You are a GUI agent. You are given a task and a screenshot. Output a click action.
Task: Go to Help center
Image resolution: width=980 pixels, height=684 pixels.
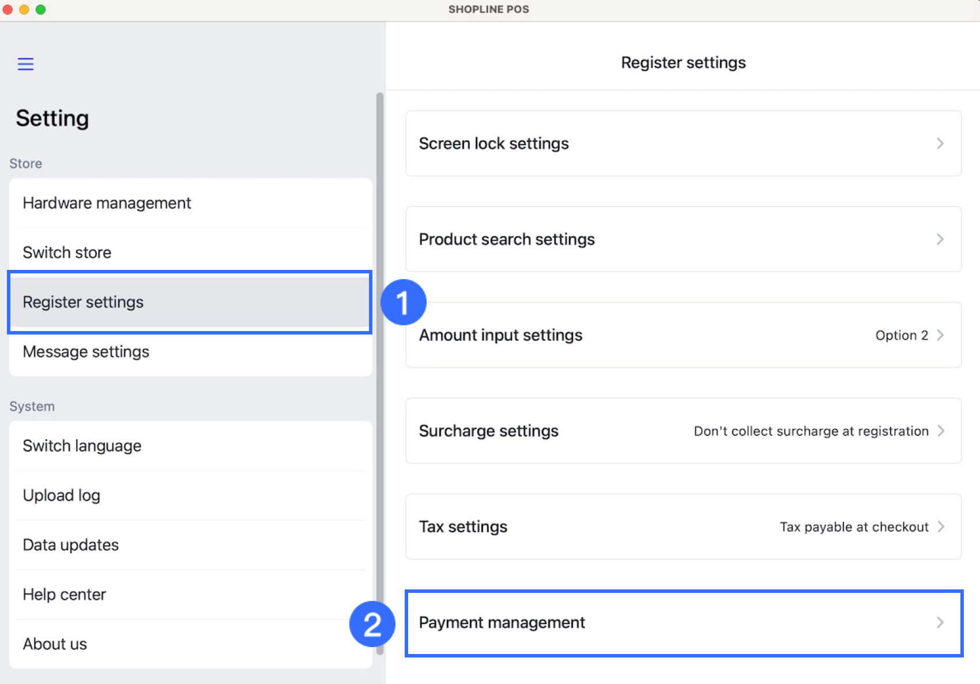[65, 595]
